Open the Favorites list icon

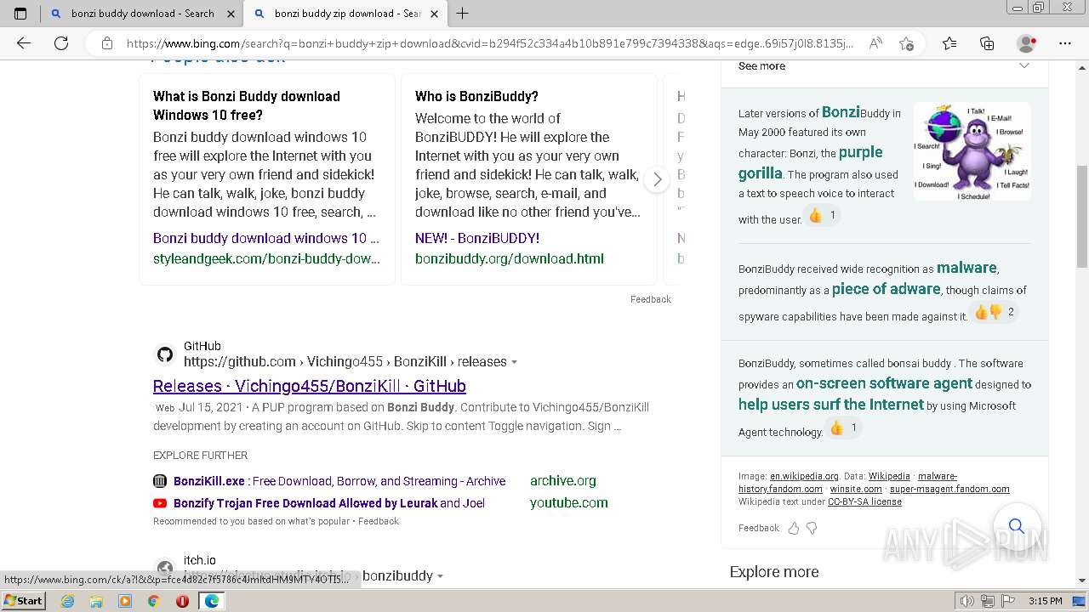pos(949,43)
